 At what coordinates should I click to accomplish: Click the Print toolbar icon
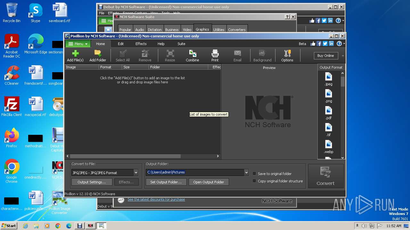tap(215, 56)
